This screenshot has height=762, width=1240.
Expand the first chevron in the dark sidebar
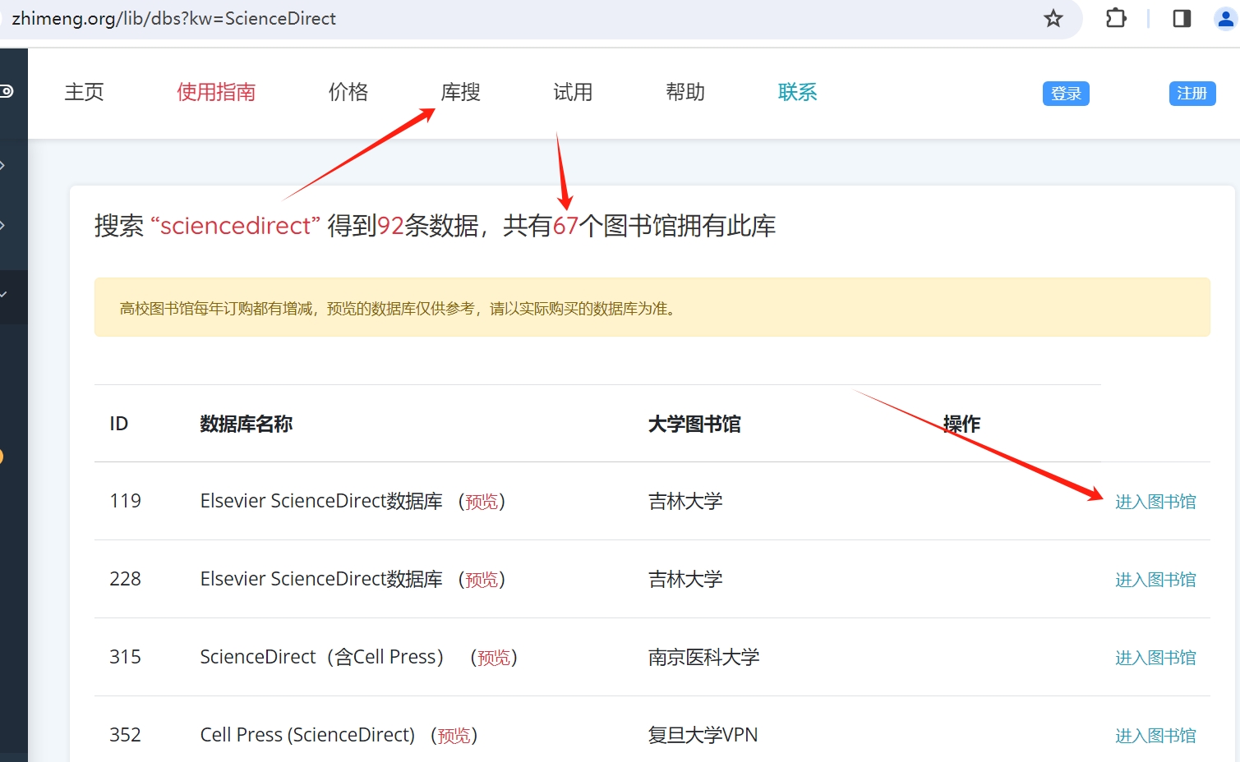tap(3, 166)
